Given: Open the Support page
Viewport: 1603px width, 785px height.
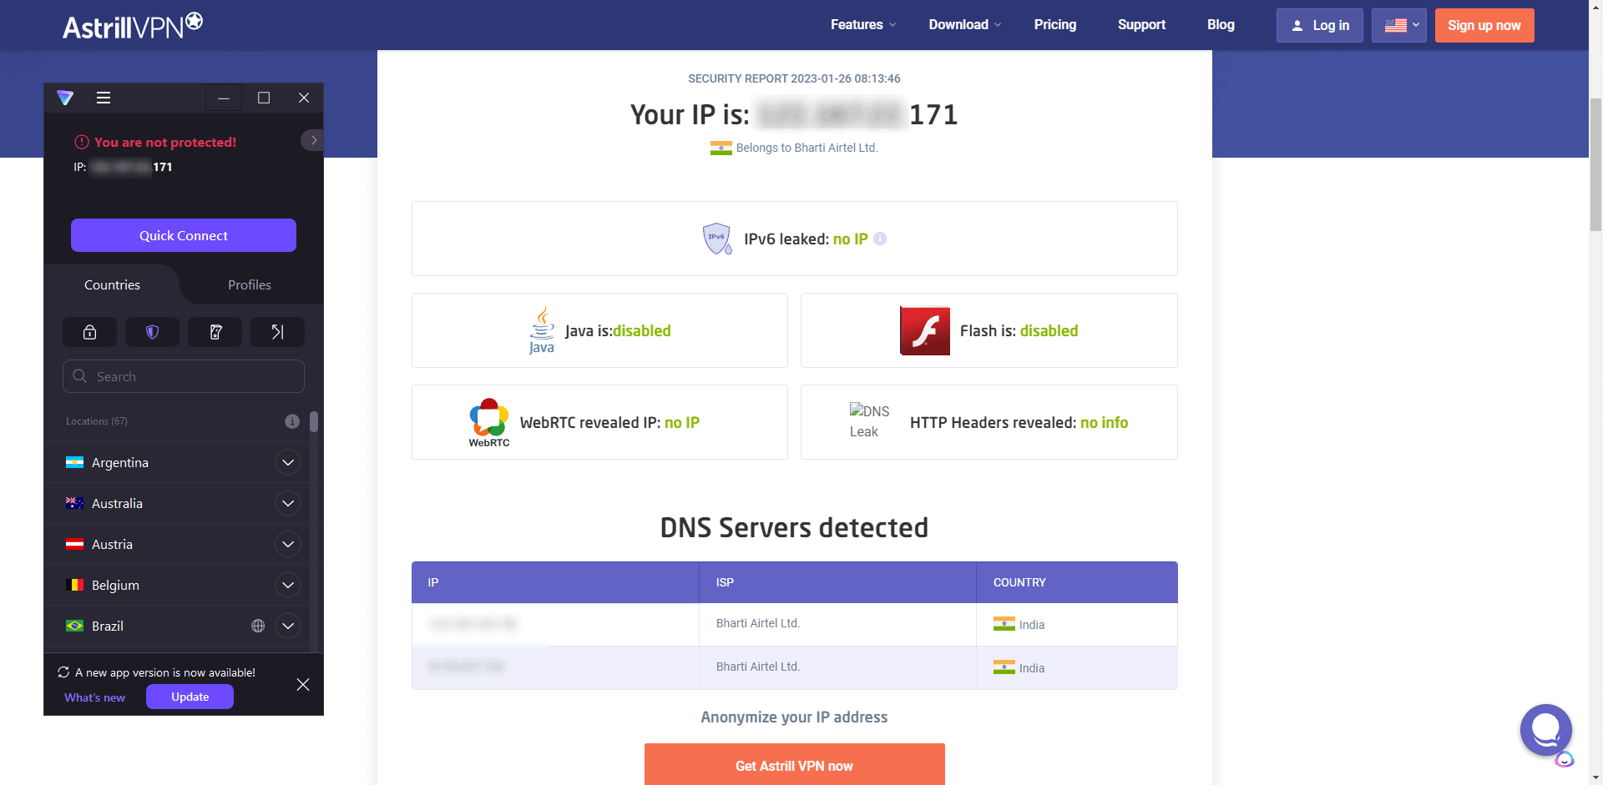Looking at the screenshot, I should (1141, 25).
